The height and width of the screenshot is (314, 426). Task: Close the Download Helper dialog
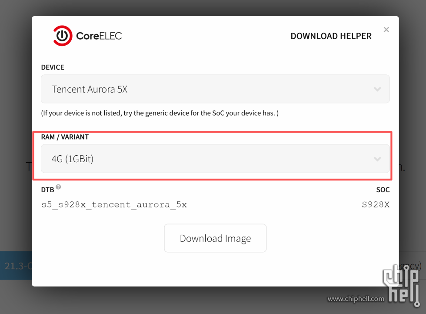click(386, 30)
